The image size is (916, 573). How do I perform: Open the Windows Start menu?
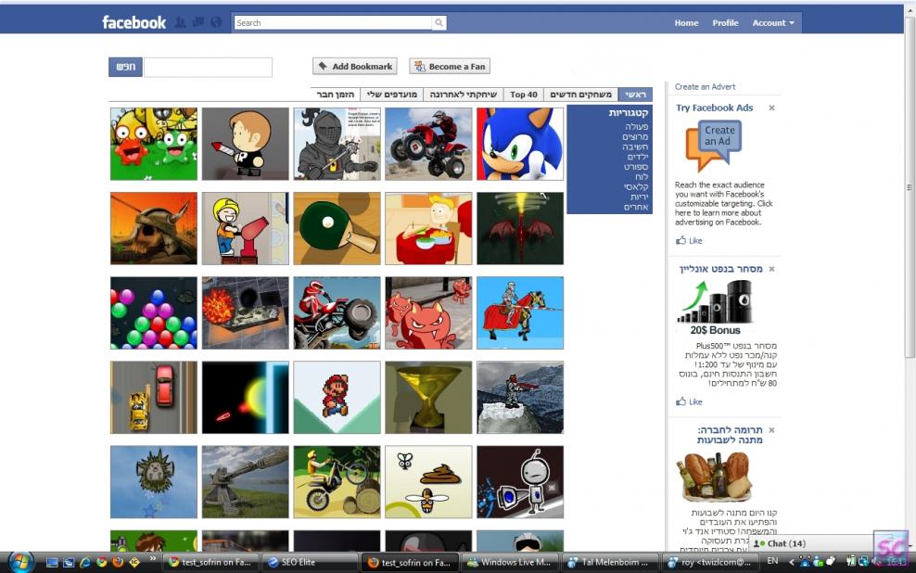tap(19, 562)
